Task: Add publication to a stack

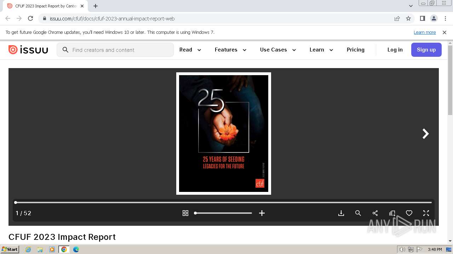Action: pos(392,213)
